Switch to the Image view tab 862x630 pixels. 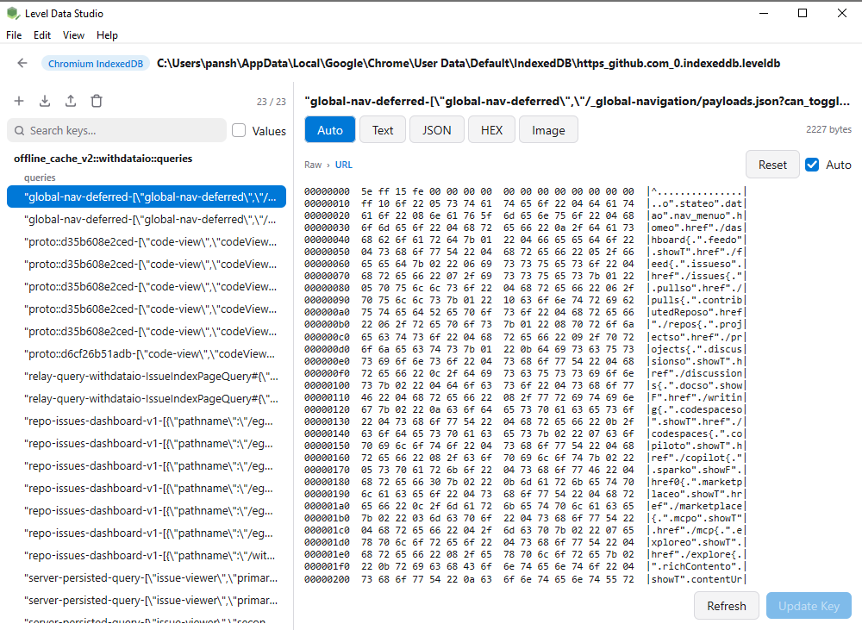(x=548, y=130)
